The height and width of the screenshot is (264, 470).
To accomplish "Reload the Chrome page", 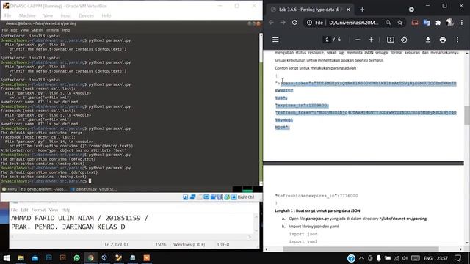I will click(294, 23).
